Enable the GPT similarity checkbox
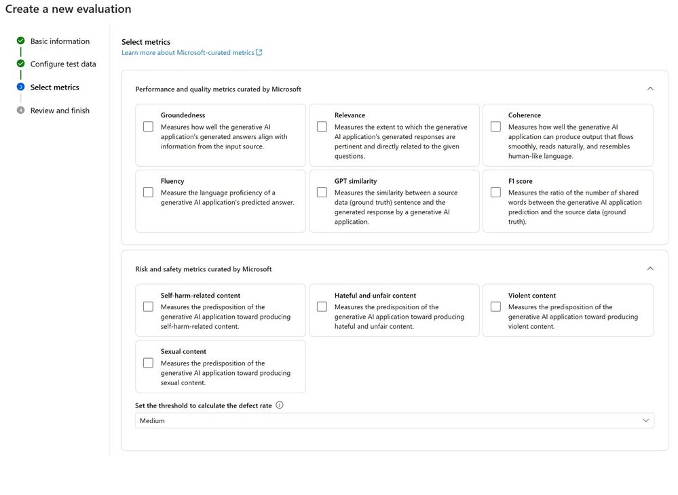678x495 pixels. tap(322, 193)
